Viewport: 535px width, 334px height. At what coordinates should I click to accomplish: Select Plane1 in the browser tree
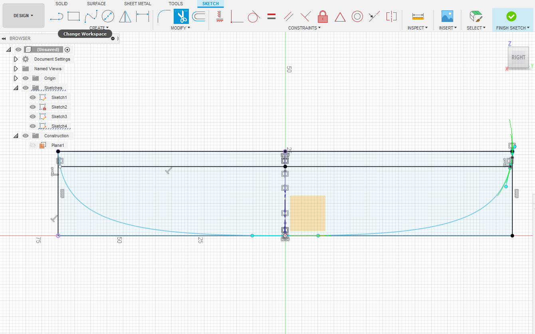point(57,145)
